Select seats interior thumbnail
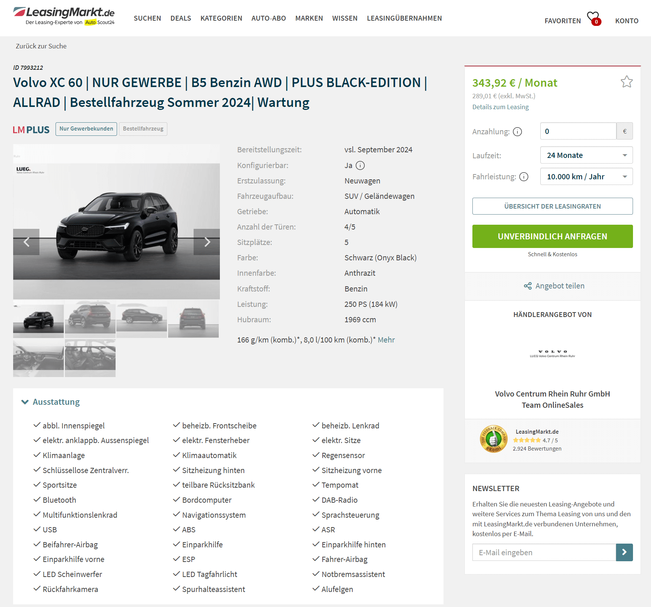Viewport: 651px width, 607px height. [x=90, y=358]
